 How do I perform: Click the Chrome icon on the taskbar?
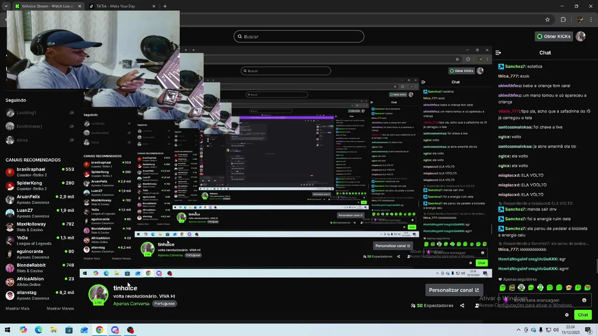(x=100, y=330)
